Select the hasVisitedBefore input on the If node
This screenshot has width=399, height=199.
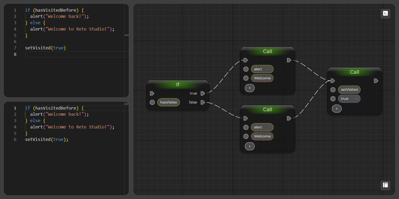(x=168, y=102)
